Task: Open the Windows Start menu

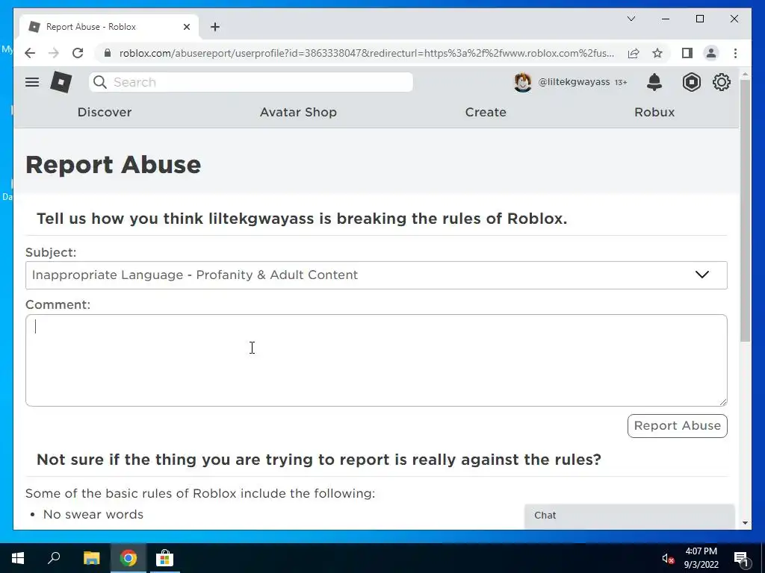Action: 18,558
